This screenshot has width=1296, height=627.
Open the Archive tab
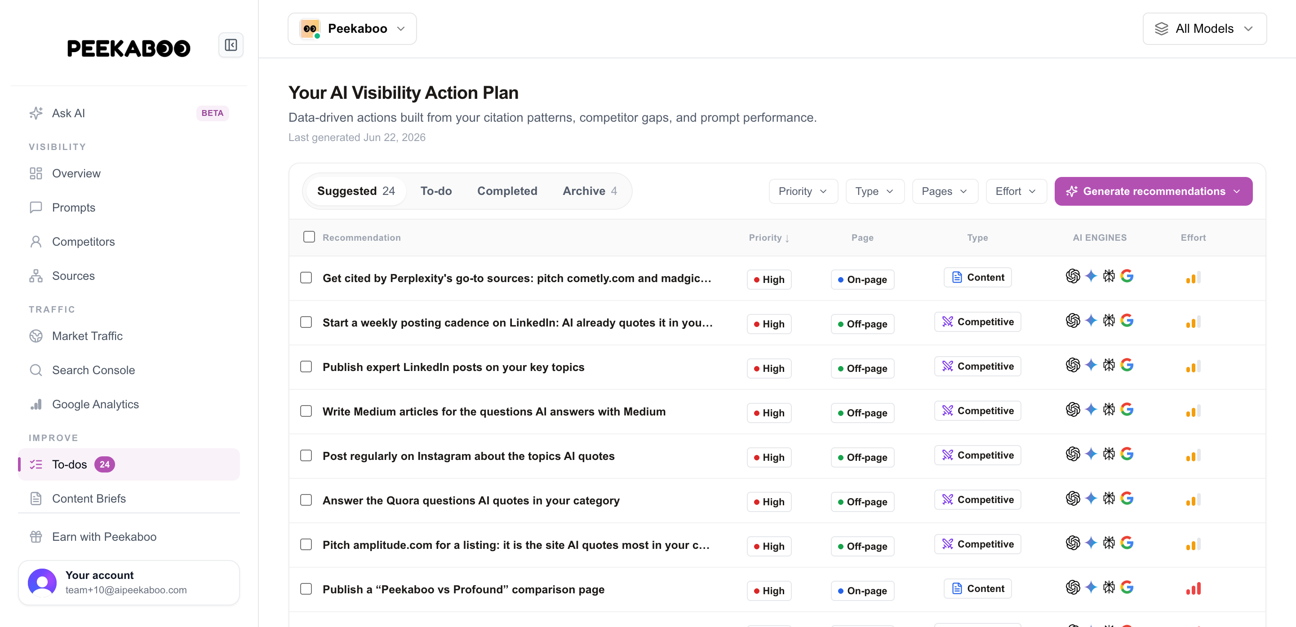click(590, 191)
